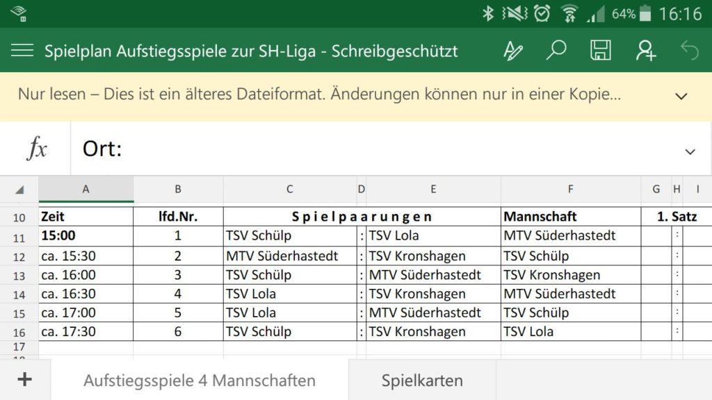Select the Aufstiegsspiele 4 Mannschaften tab

click(200, 381)
